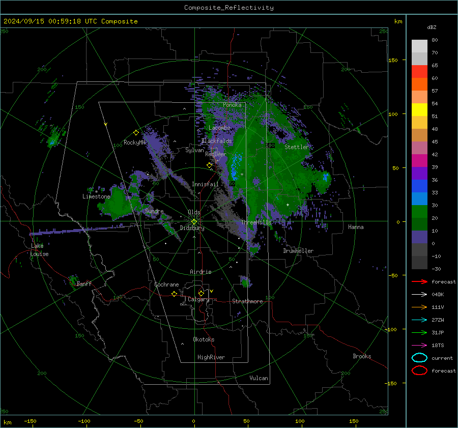The height and width of the screenshot is (428, 458).
Task: Click the 60 dBZ red color swatch
Action: (x=419, y=72)
